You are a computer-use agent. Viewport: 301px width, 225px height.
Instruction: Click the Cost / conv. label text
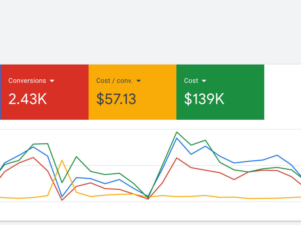point(114,81)
